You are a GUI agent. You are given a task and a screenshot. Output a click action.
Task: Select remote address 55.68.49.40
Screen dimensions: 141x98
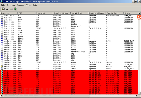pyautogui.click(x=94, y=84)
